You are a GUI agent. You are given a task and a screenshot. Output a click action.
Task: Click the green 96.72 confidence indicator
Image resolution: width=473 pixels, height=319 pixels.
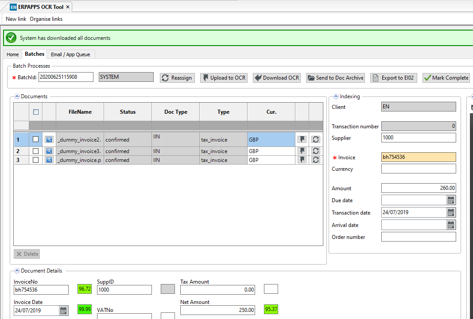[x=84, y=289]
